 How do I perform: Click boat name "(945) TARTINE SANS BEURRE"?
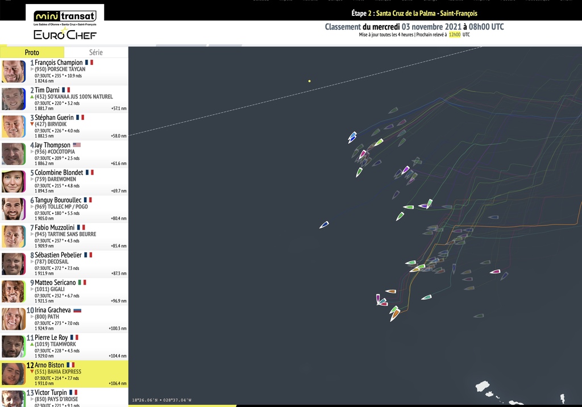pos(65,234)
